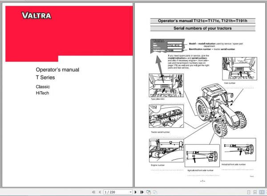Go to the first page
267x196 pixels.
coord(93,192)
